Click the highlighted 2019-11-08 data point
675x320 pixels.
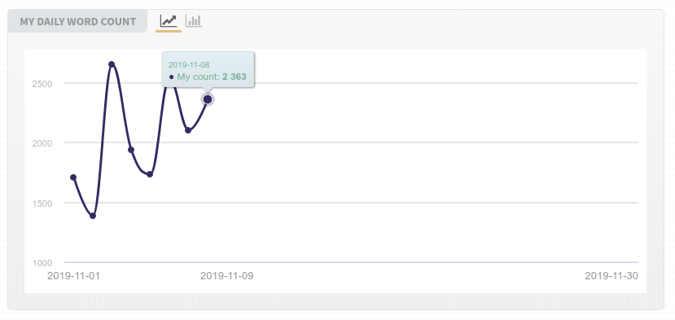point(208,99)
